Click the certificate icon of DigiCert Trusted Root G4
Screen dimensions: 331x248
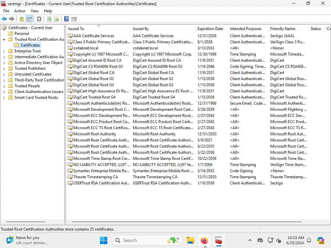(x=70, y=97)
